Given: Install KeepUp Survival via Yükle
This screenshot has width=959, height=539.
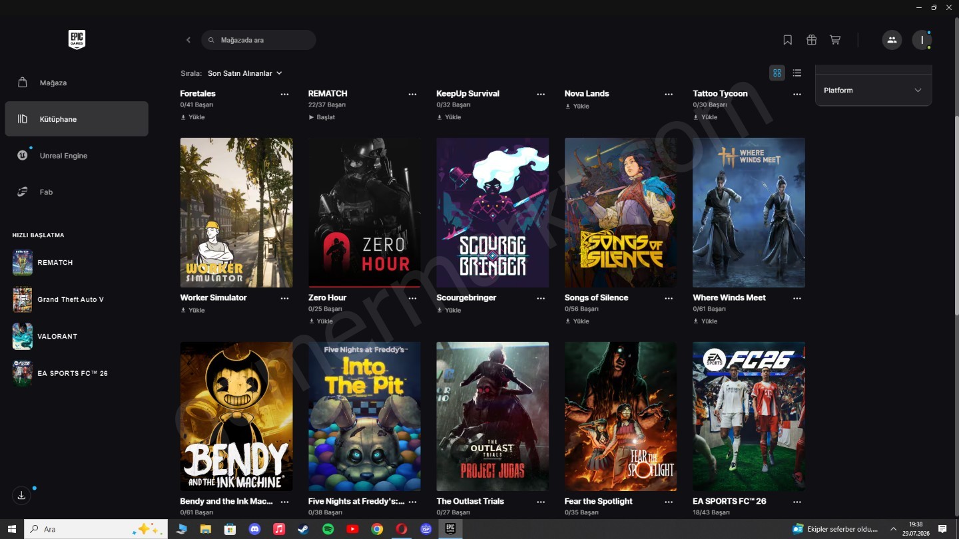Looking at the screenshot, I should point(449,117).
